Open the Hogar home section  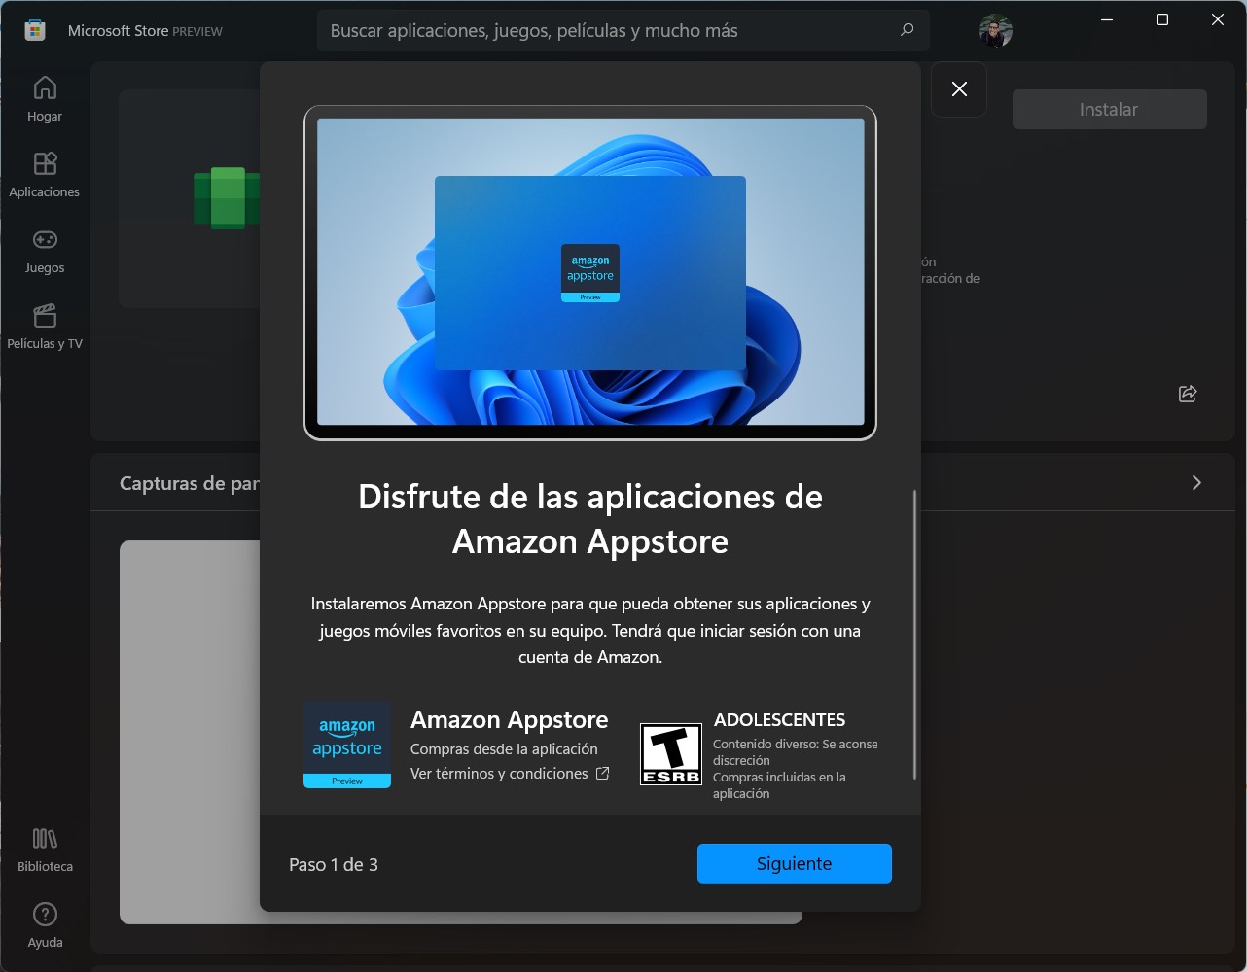[x=45, y=99]
